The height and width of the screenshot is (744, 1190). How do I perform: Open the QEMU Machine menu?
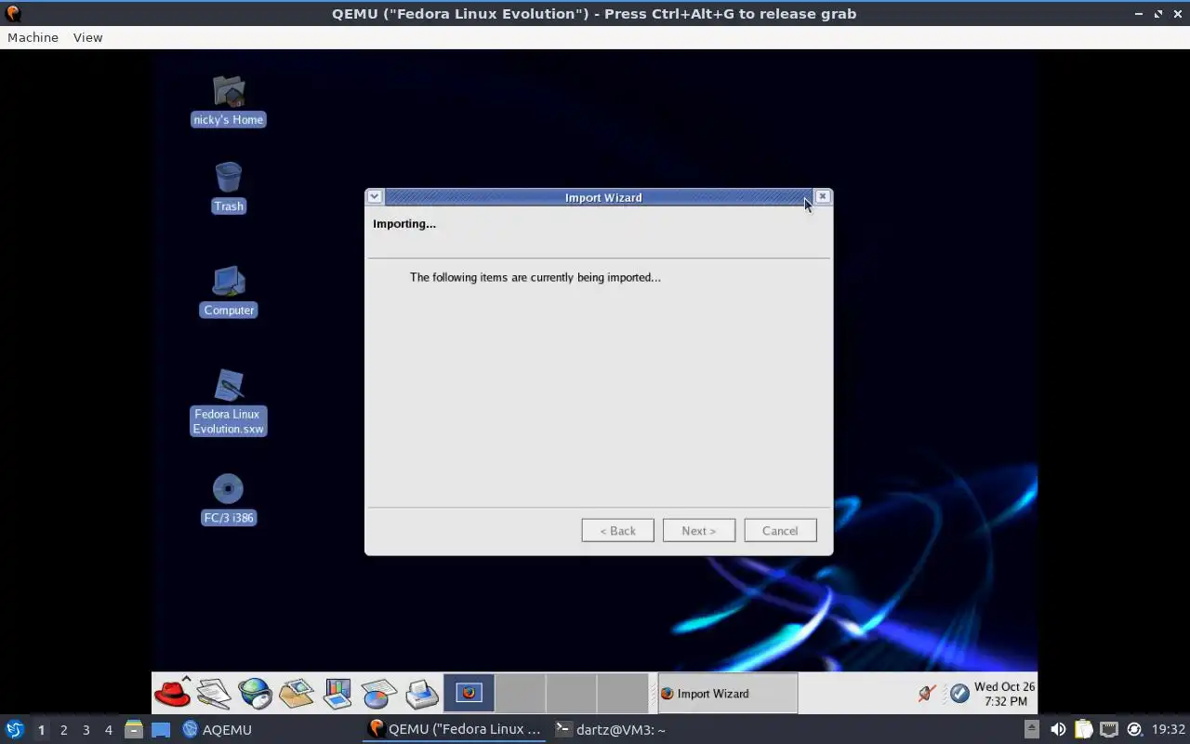(33, 37)
